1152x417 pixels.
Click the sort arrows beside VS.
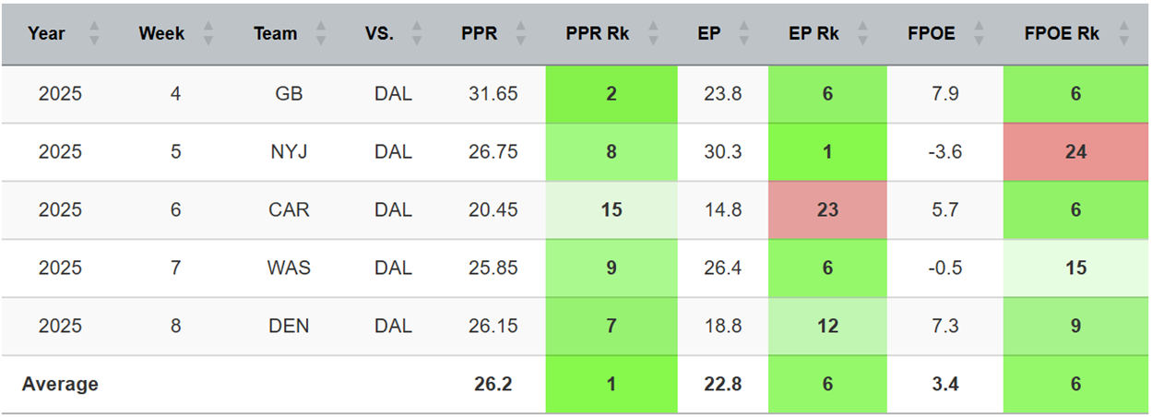pos(415,34)
